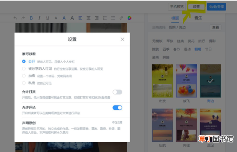Align text left
Screen dimensions: 237x152
pos(80,18)
